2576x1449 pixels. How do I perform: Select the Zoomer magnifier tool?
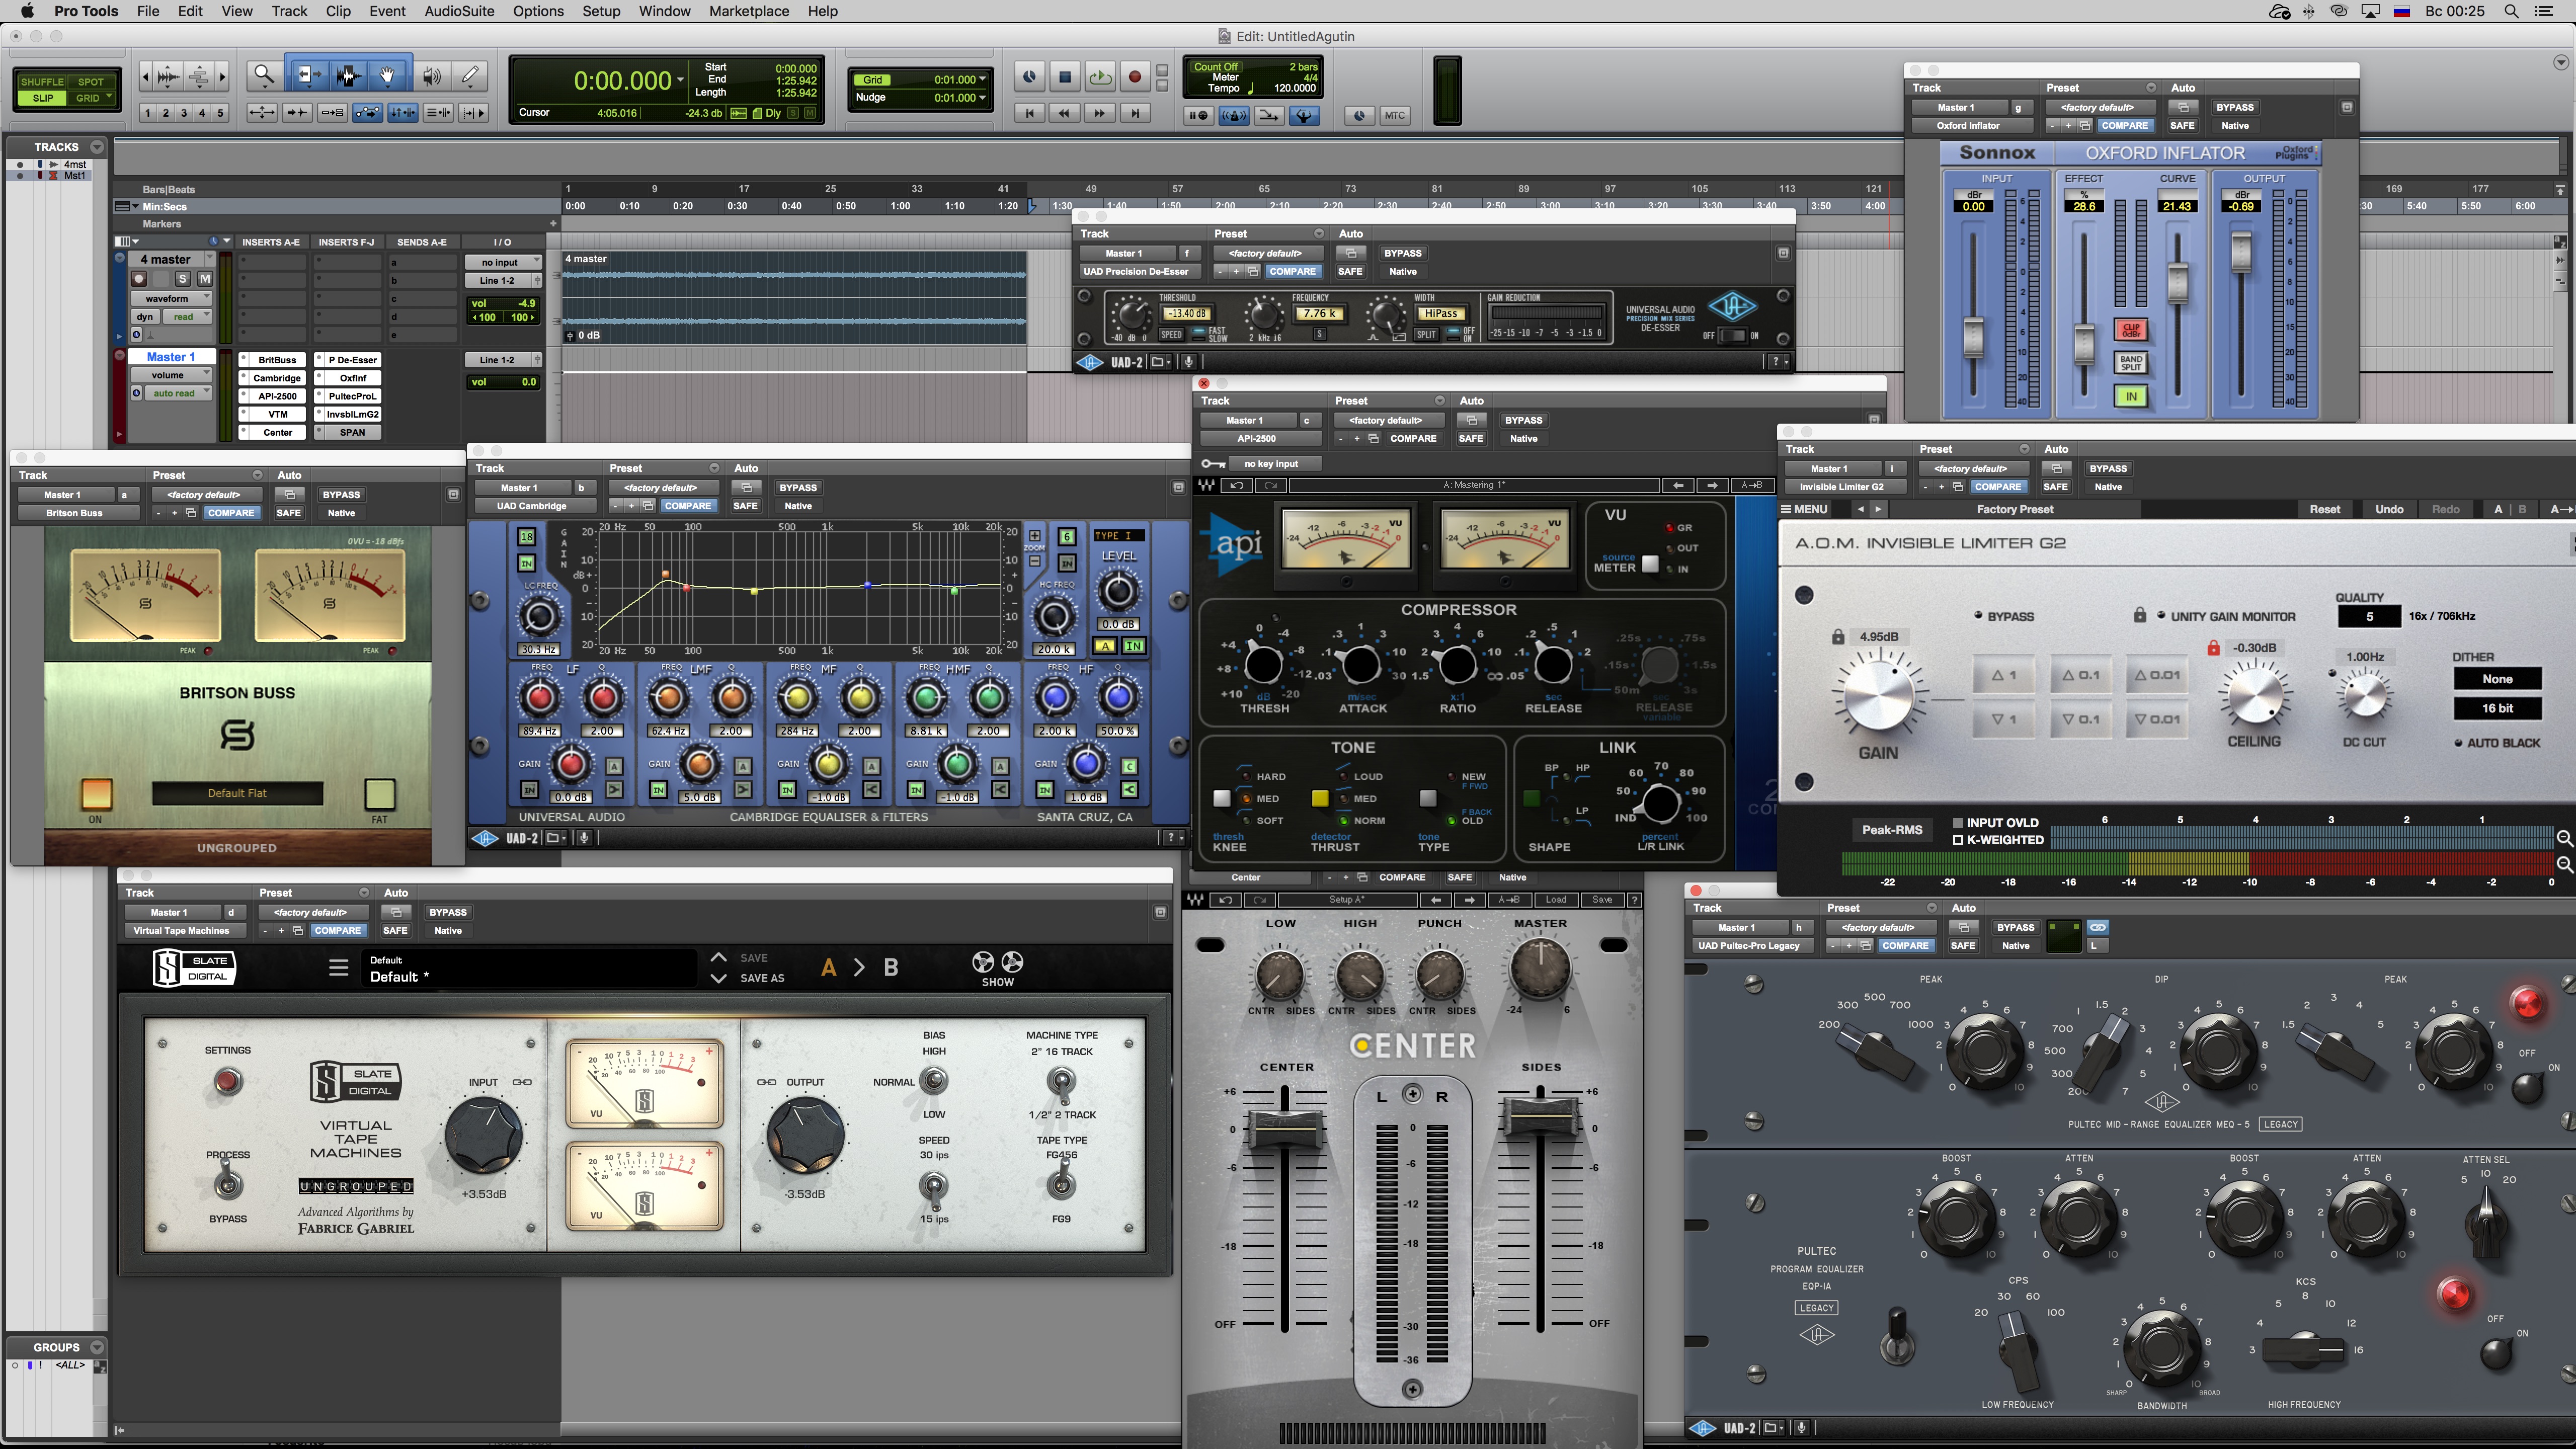(x=264, y=75)
